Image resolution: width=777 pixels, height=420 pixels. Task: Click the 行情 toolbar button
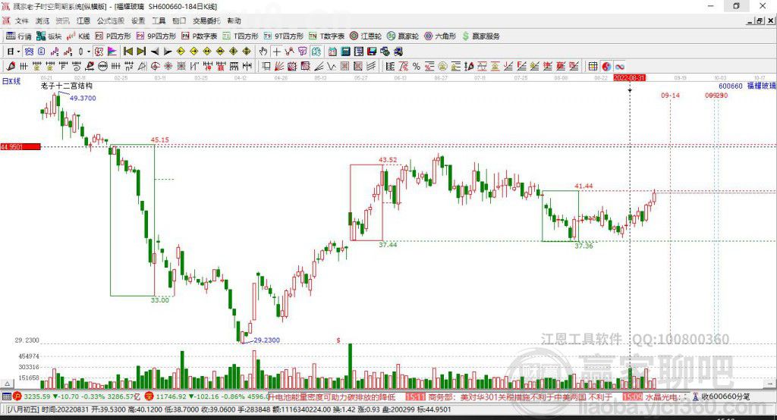coord(19,36)
